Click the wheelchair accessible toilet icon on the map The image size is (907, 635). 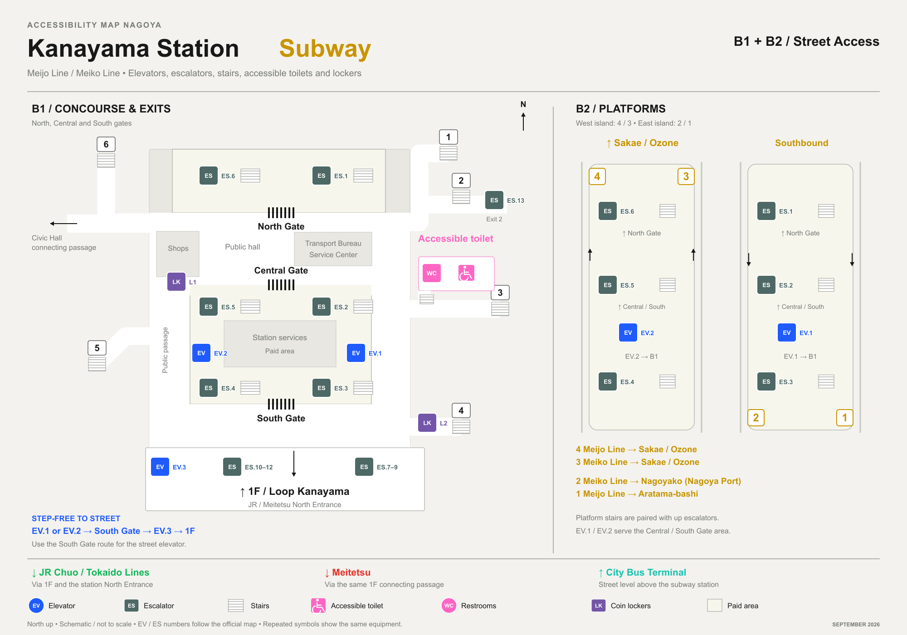[x=466, y=273]
